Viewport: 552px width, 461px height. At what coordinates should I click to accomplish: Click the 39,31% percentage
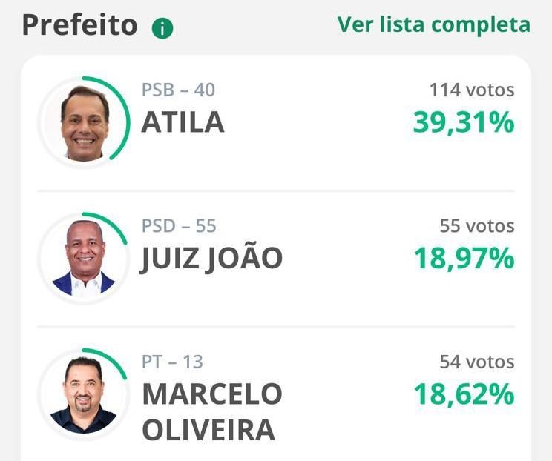click(x=463, y=123)
